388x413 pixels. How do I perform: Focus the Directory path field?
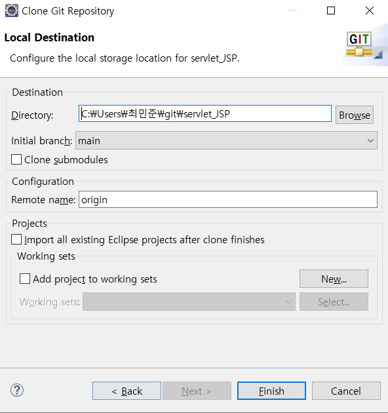tap(205, 113)
